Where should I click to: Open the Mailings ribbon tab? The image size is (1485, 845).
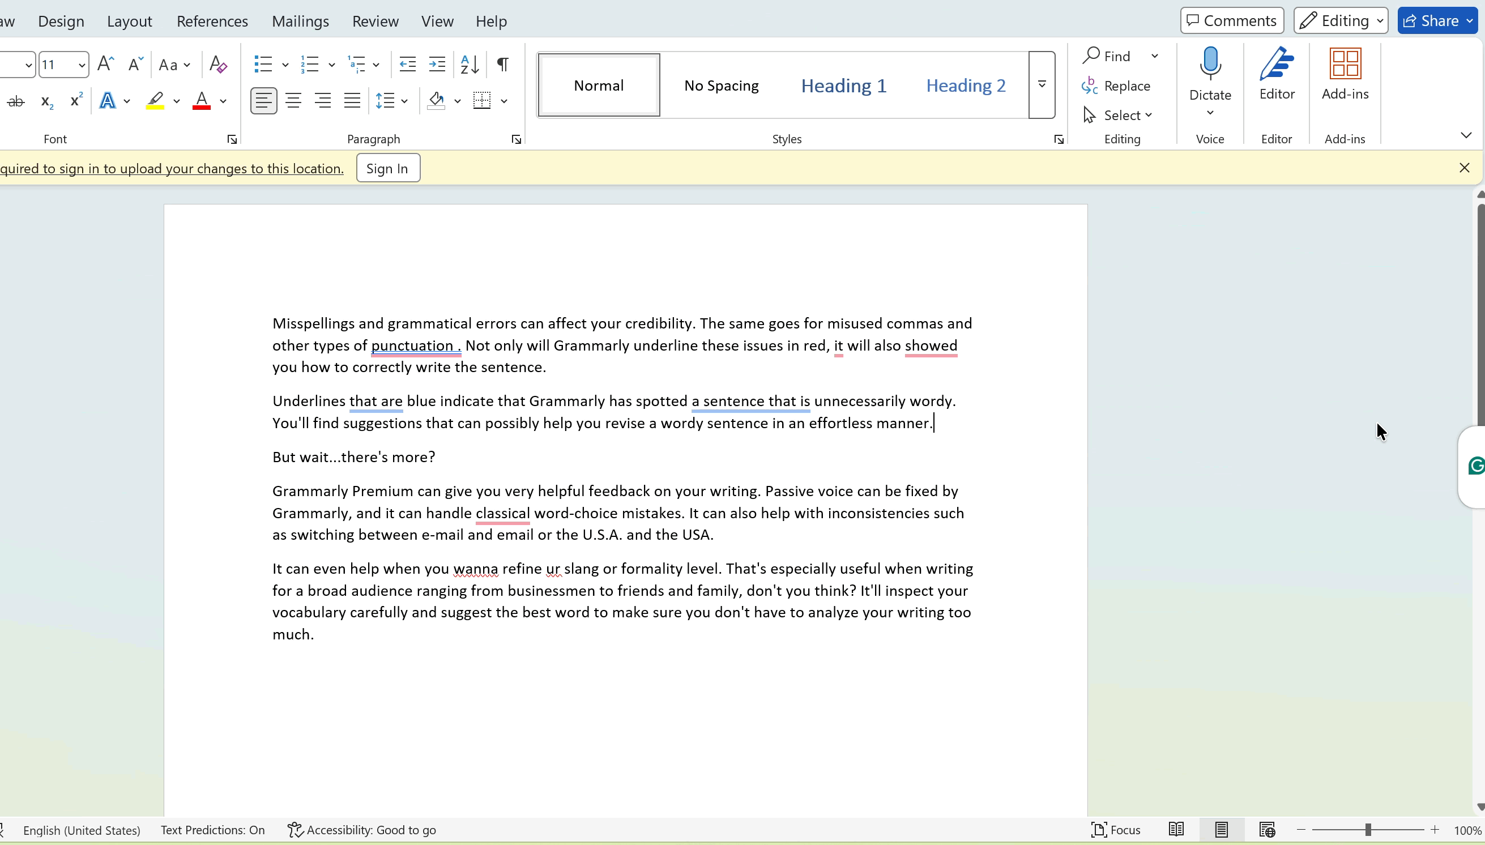point(300,22)
